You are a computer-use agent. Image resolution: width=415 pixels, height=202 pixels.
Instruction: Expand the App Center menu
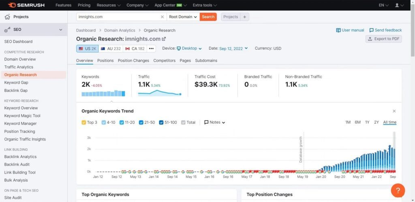coord(171,5)
